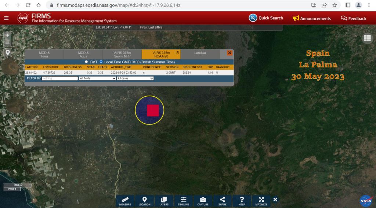Expand the All dates dropdown

coord(135,78)
